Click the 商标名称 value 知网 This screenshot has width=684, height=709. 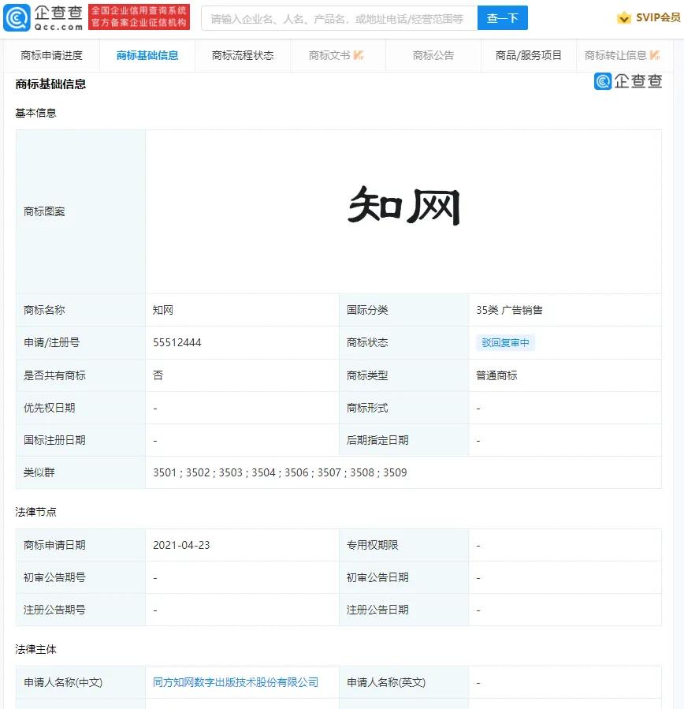coord(162,310)
